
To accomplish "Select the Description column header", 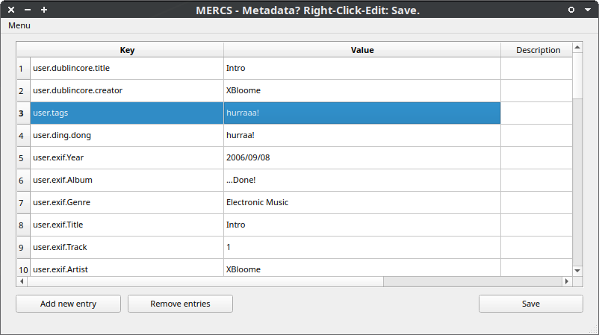I will (x=537, y=50).
